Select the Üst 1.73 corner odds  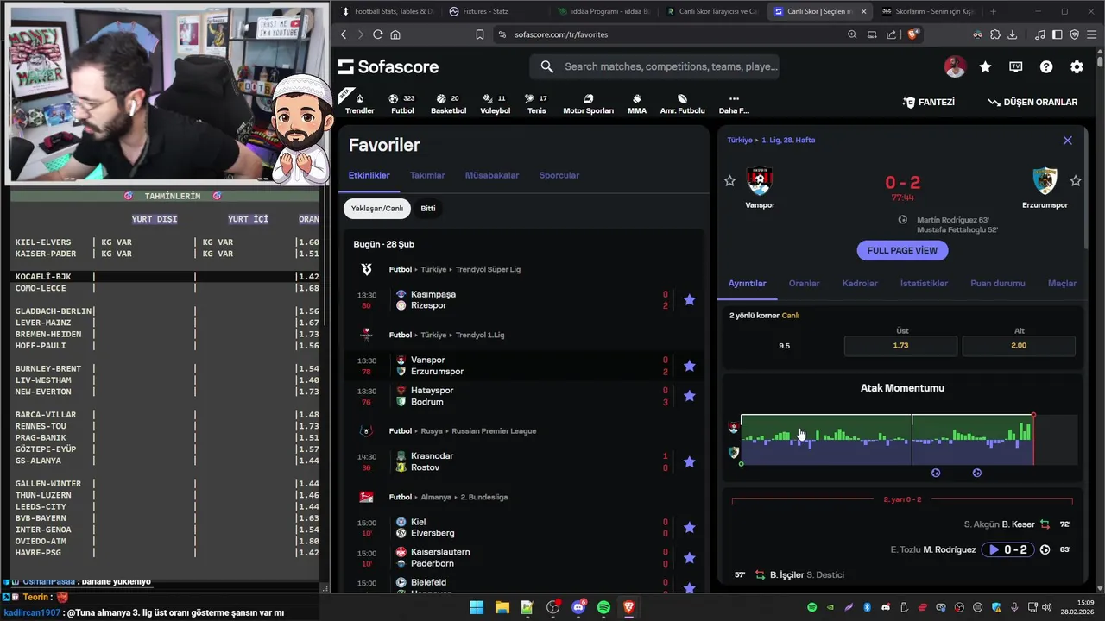click(900, 345)
